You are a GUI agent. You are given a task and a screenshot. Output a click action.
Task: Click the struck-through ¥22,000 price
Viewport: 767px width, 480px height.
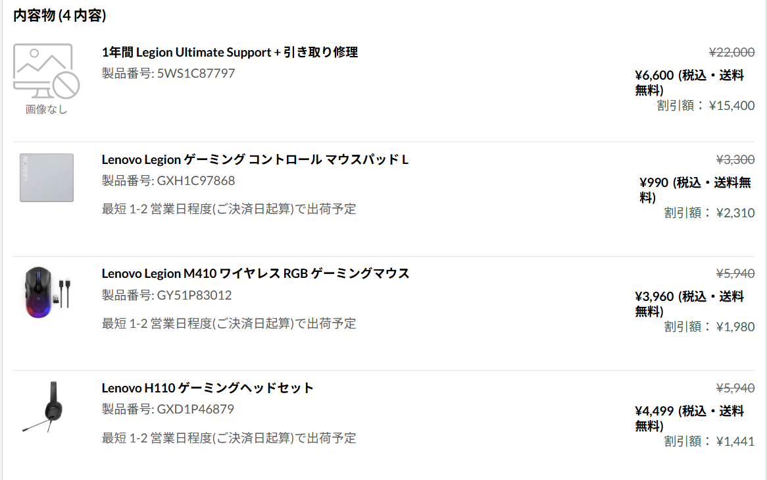click(731, 52)
